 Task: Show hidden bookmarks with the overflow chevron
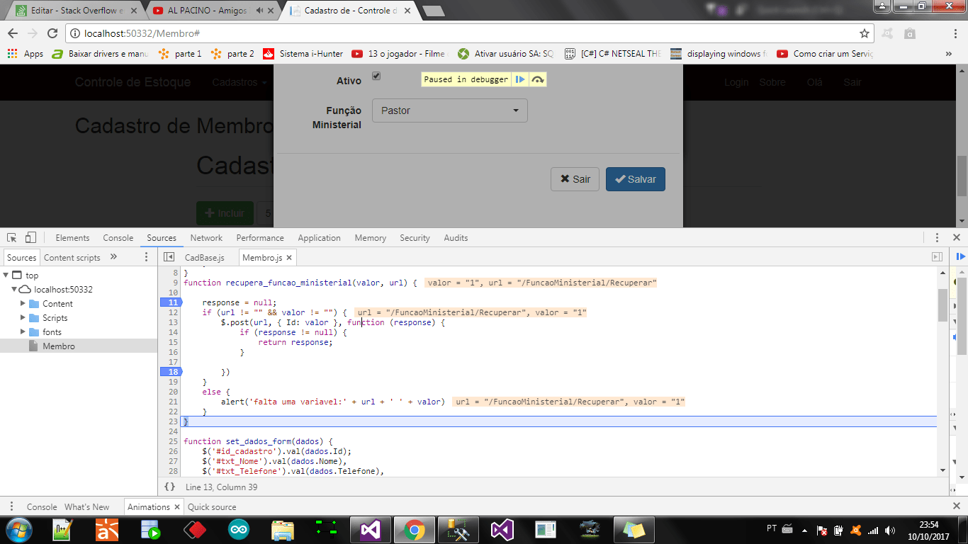tap(949, 54)
